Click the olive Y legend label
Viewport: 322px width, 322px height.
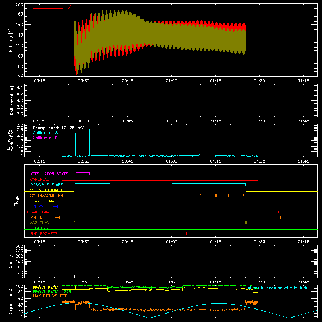point(70,12)
